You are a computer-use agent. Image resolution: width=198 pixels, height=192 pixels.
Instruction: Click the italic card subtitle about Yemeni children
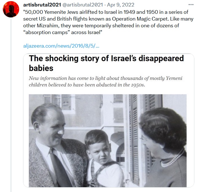point(107,81)
